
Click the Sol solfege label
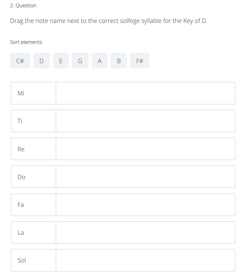22,260
